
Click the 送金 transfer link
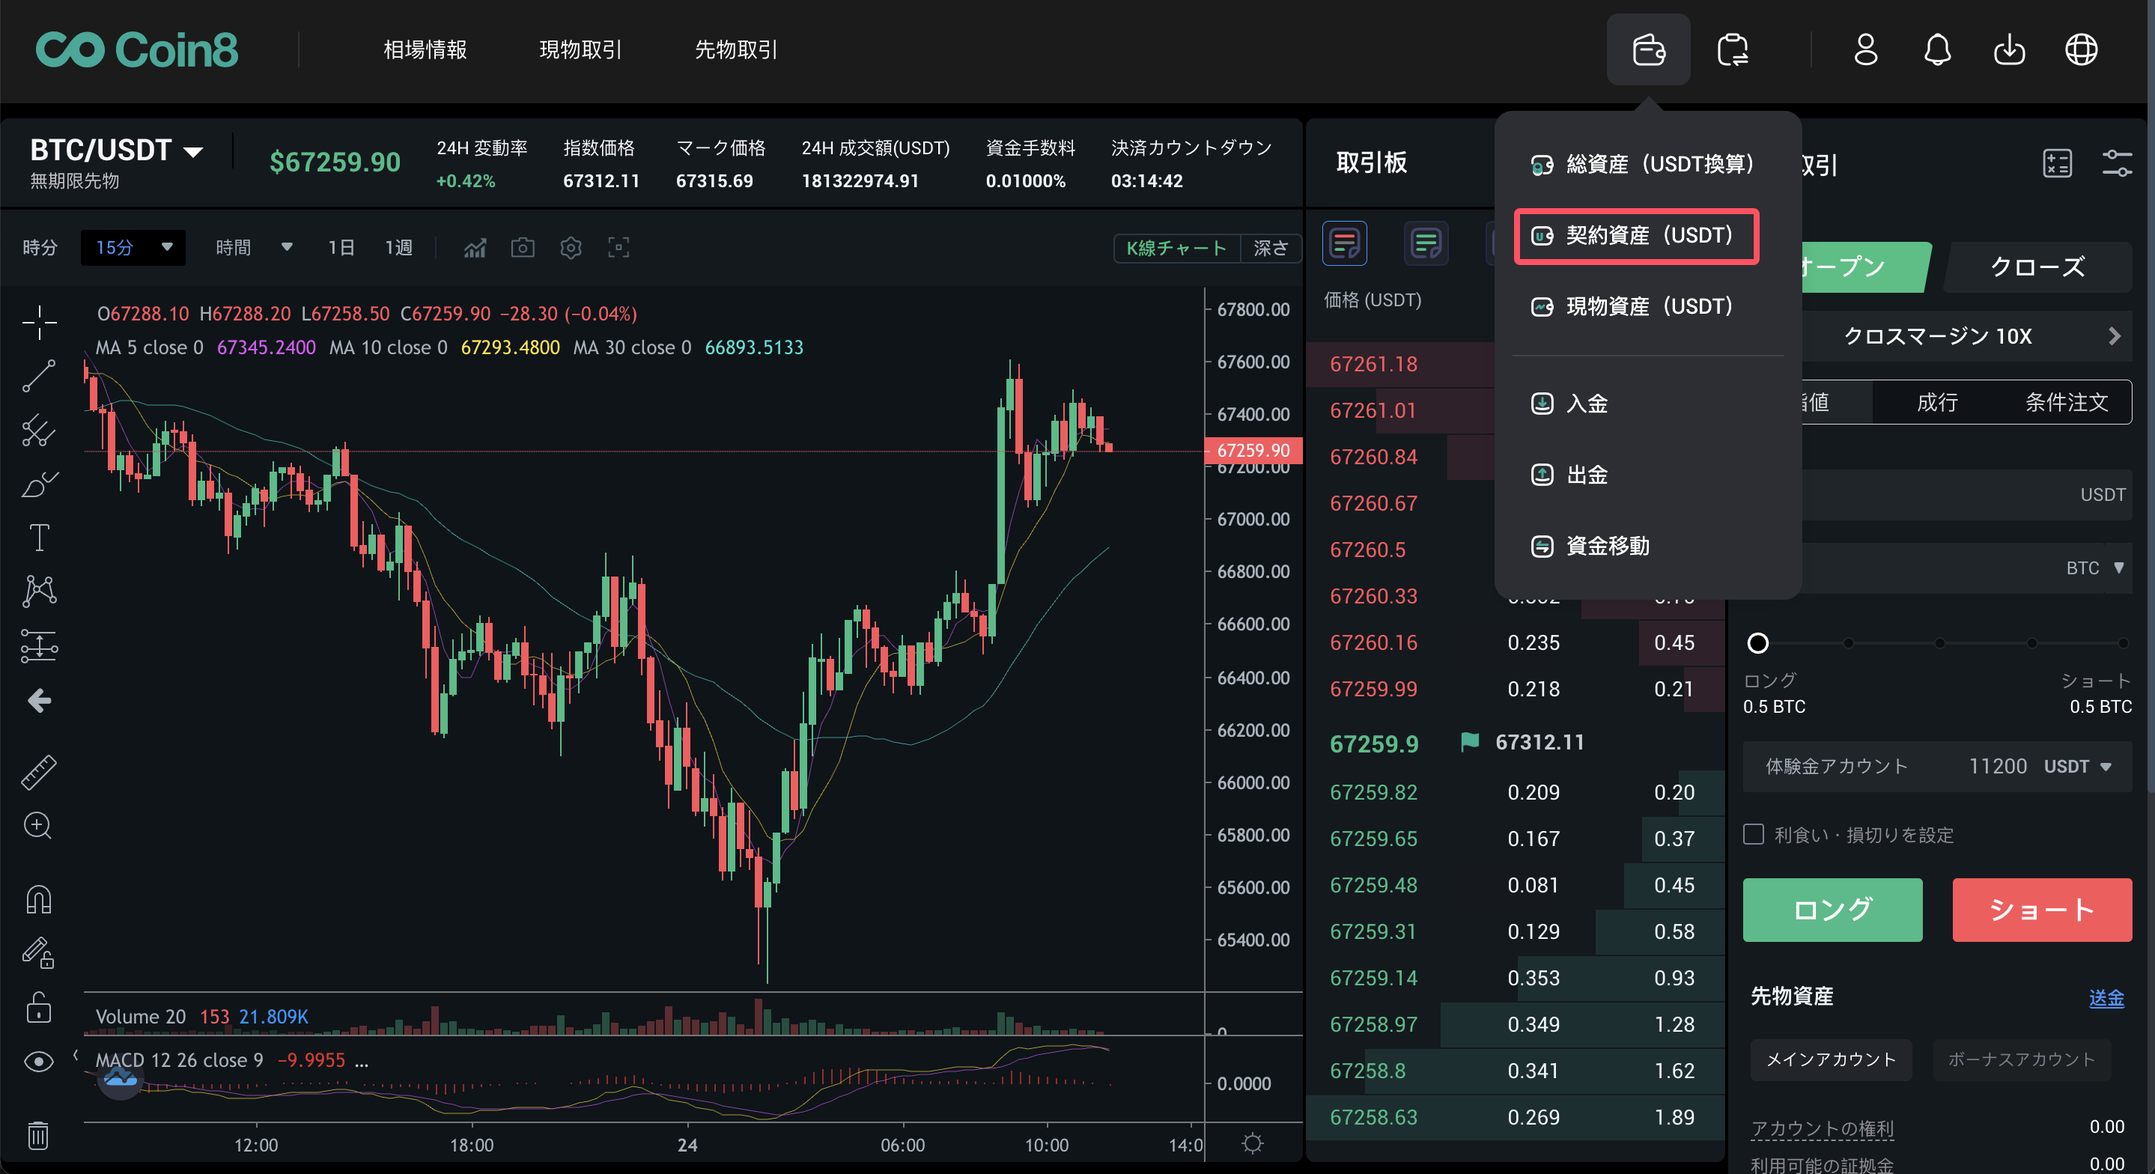[2105, 997]
